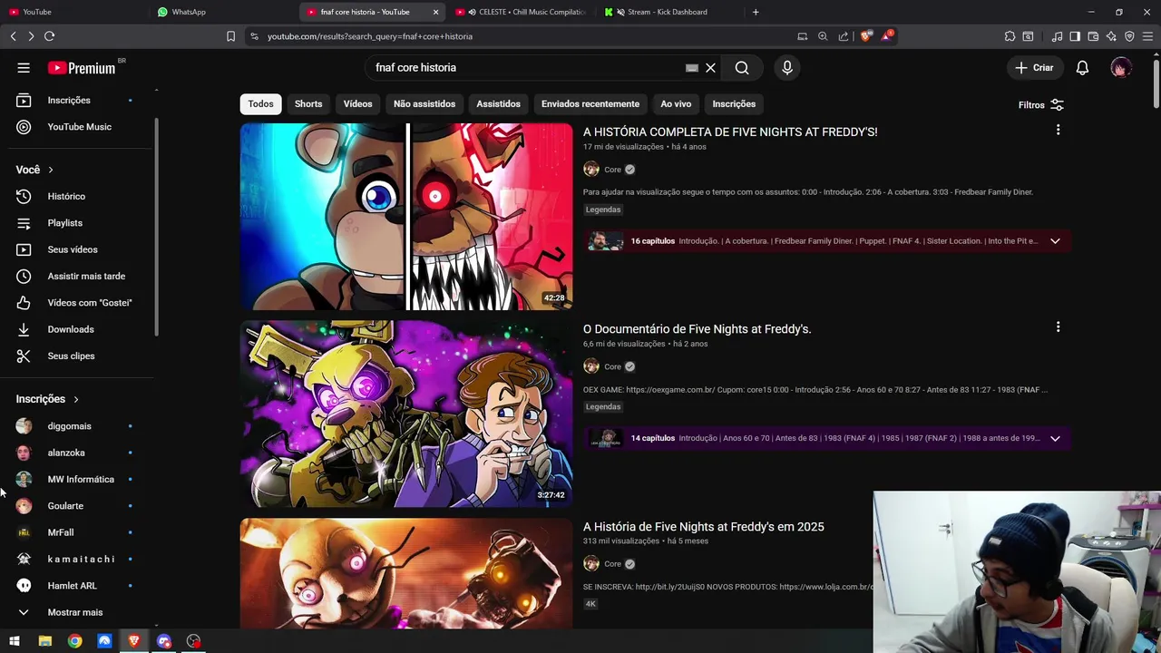Open the YouTube hamburger guide menu

pos(24,67)
